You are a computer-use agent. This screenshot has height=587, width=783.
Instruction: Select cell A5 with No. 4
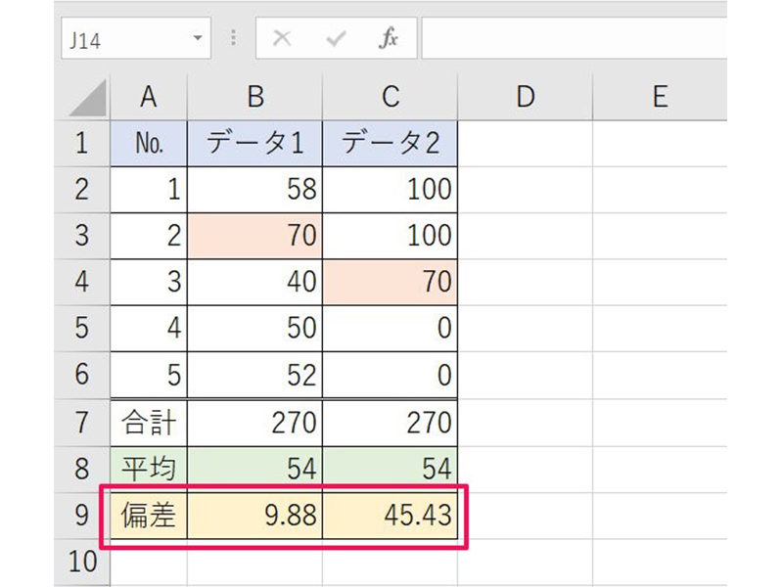tap(149, 329)
